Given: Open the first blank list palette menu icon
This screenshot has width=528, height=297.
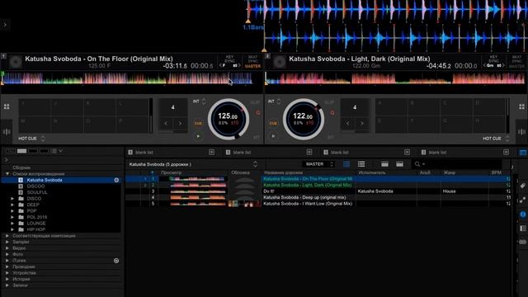Looking at the screenshot, I should (211, 152).
